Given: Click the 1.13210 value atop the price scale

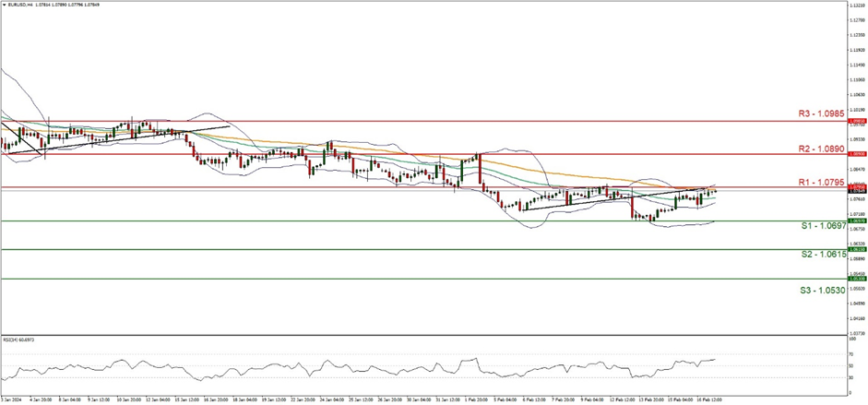Looking at the screenshot, I should 857,5.
